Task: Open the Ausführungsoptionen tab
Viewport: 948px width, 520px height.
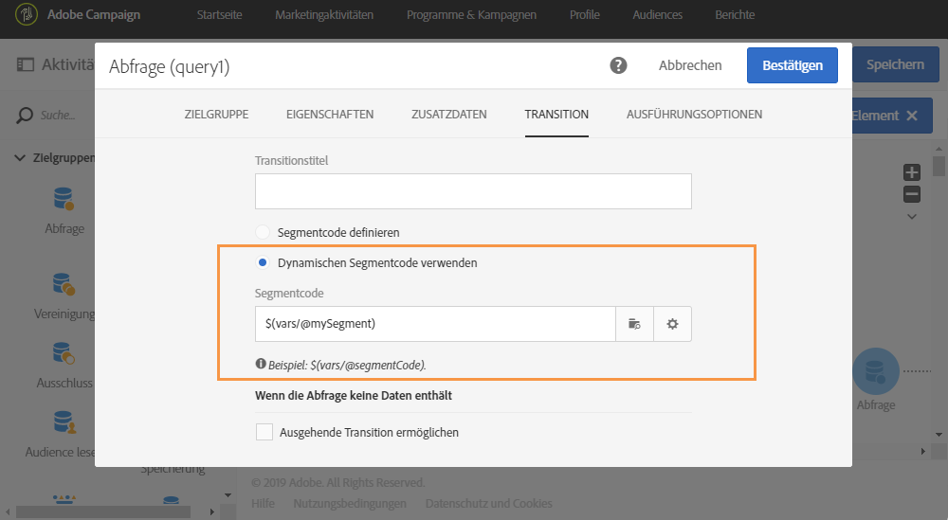Action: pyautogui.click(x=694, y=115)
